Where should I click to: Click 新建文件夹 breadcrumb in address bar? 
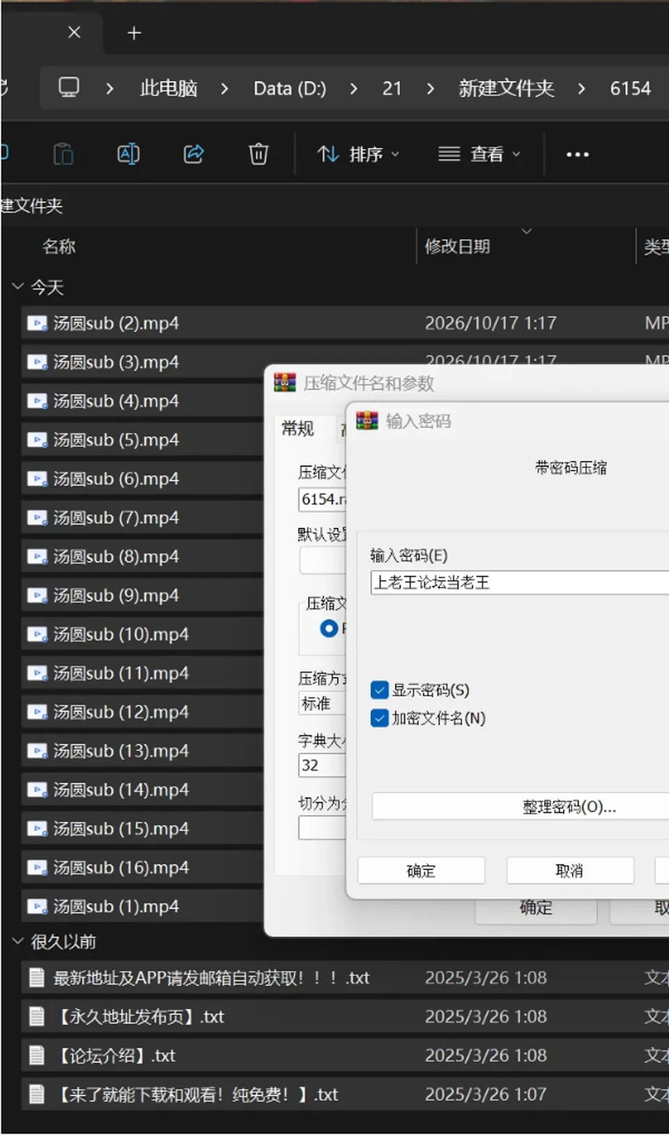point(507,89)
